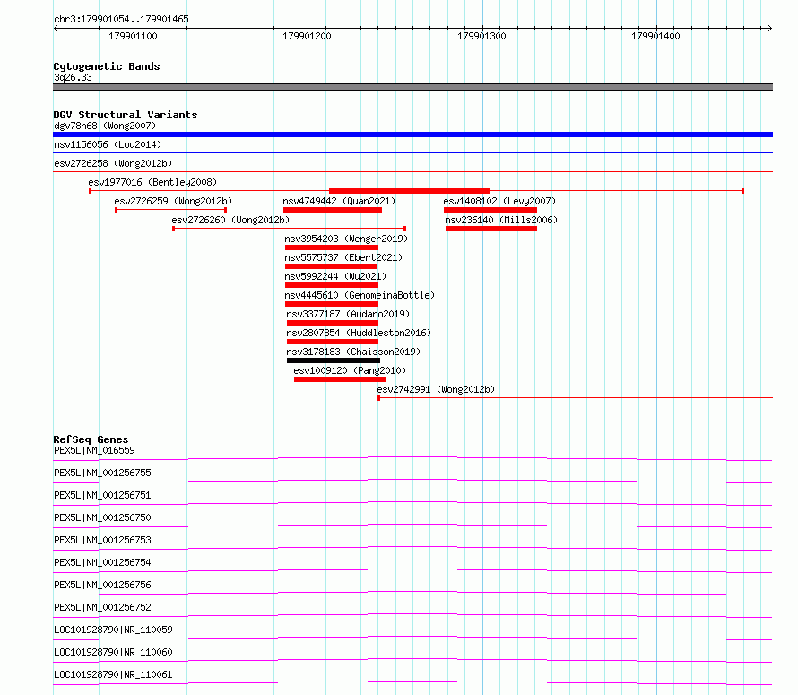Open the nsv5575737 (Ebert2021) variant
This screenshot has height=695, width=798.
[x=343, y=257]
